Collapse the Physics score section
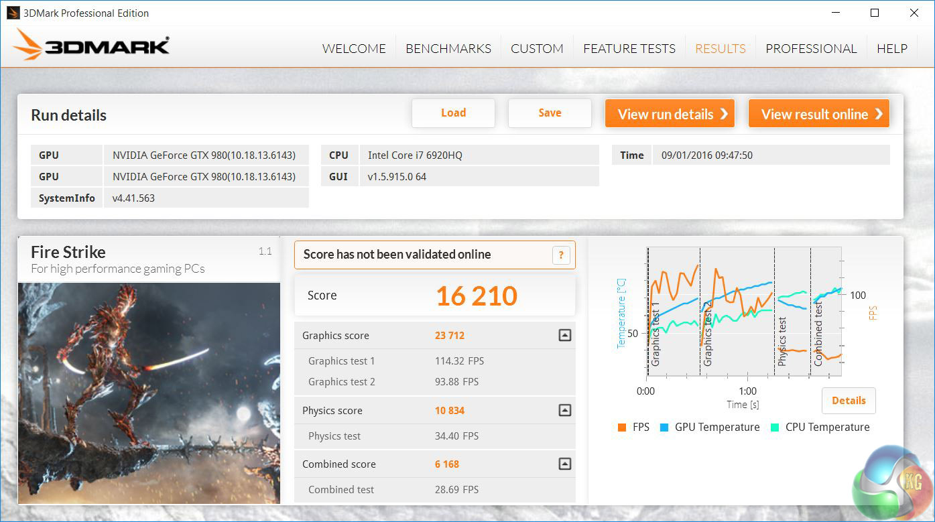935x522 pixels. [565, 411]
